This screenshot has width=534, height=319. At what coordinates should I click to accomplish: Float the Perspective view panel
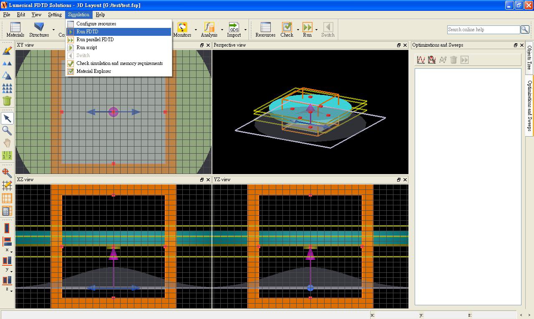pos(399,45)
